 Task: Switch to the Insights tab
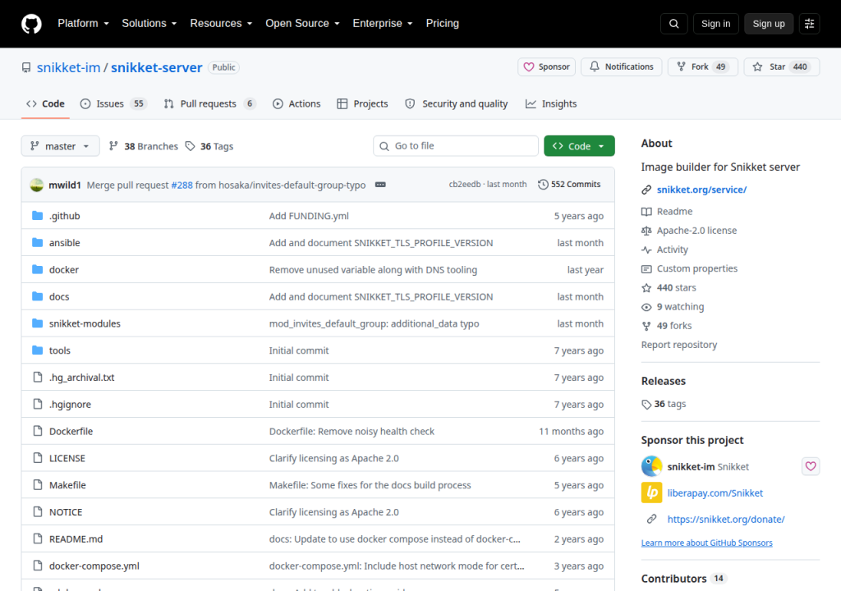click(551, 104)
